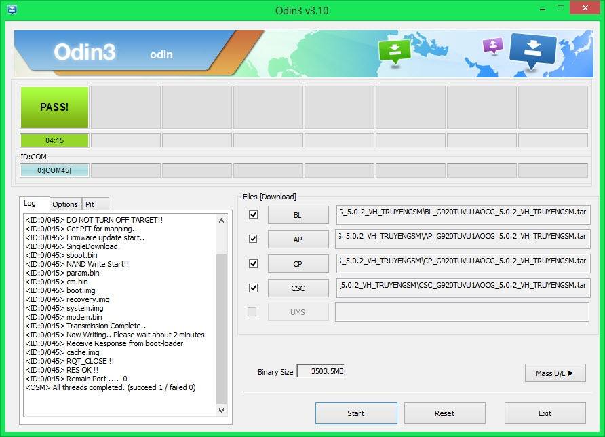Screen dimensions: 605x437
Task: Click the 'cache.img' log line
Action: [x=62, y=352]
